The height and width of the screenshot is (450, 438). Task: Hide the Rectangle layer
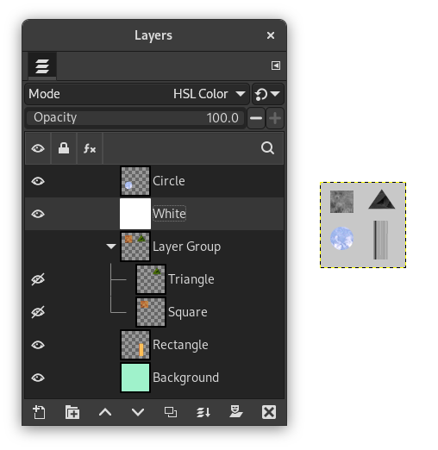[38, 345]
